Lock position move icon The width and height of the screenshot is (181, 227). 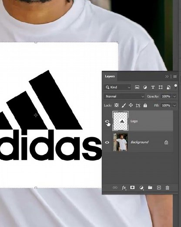click(131, 105)
